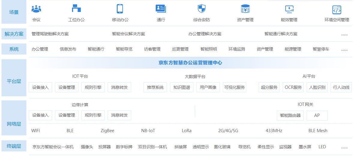Screen dimensions: 361x160
Task: Click 访客管理 in the 系统 row
Action: click(x=152, y=49)
